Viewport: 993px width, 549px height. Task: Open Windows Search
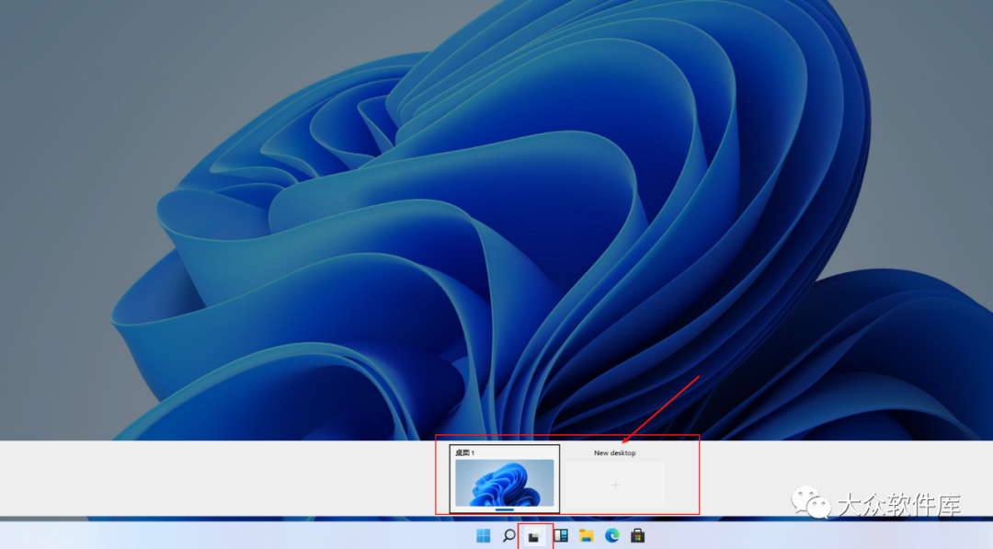(x=508, y=534)
